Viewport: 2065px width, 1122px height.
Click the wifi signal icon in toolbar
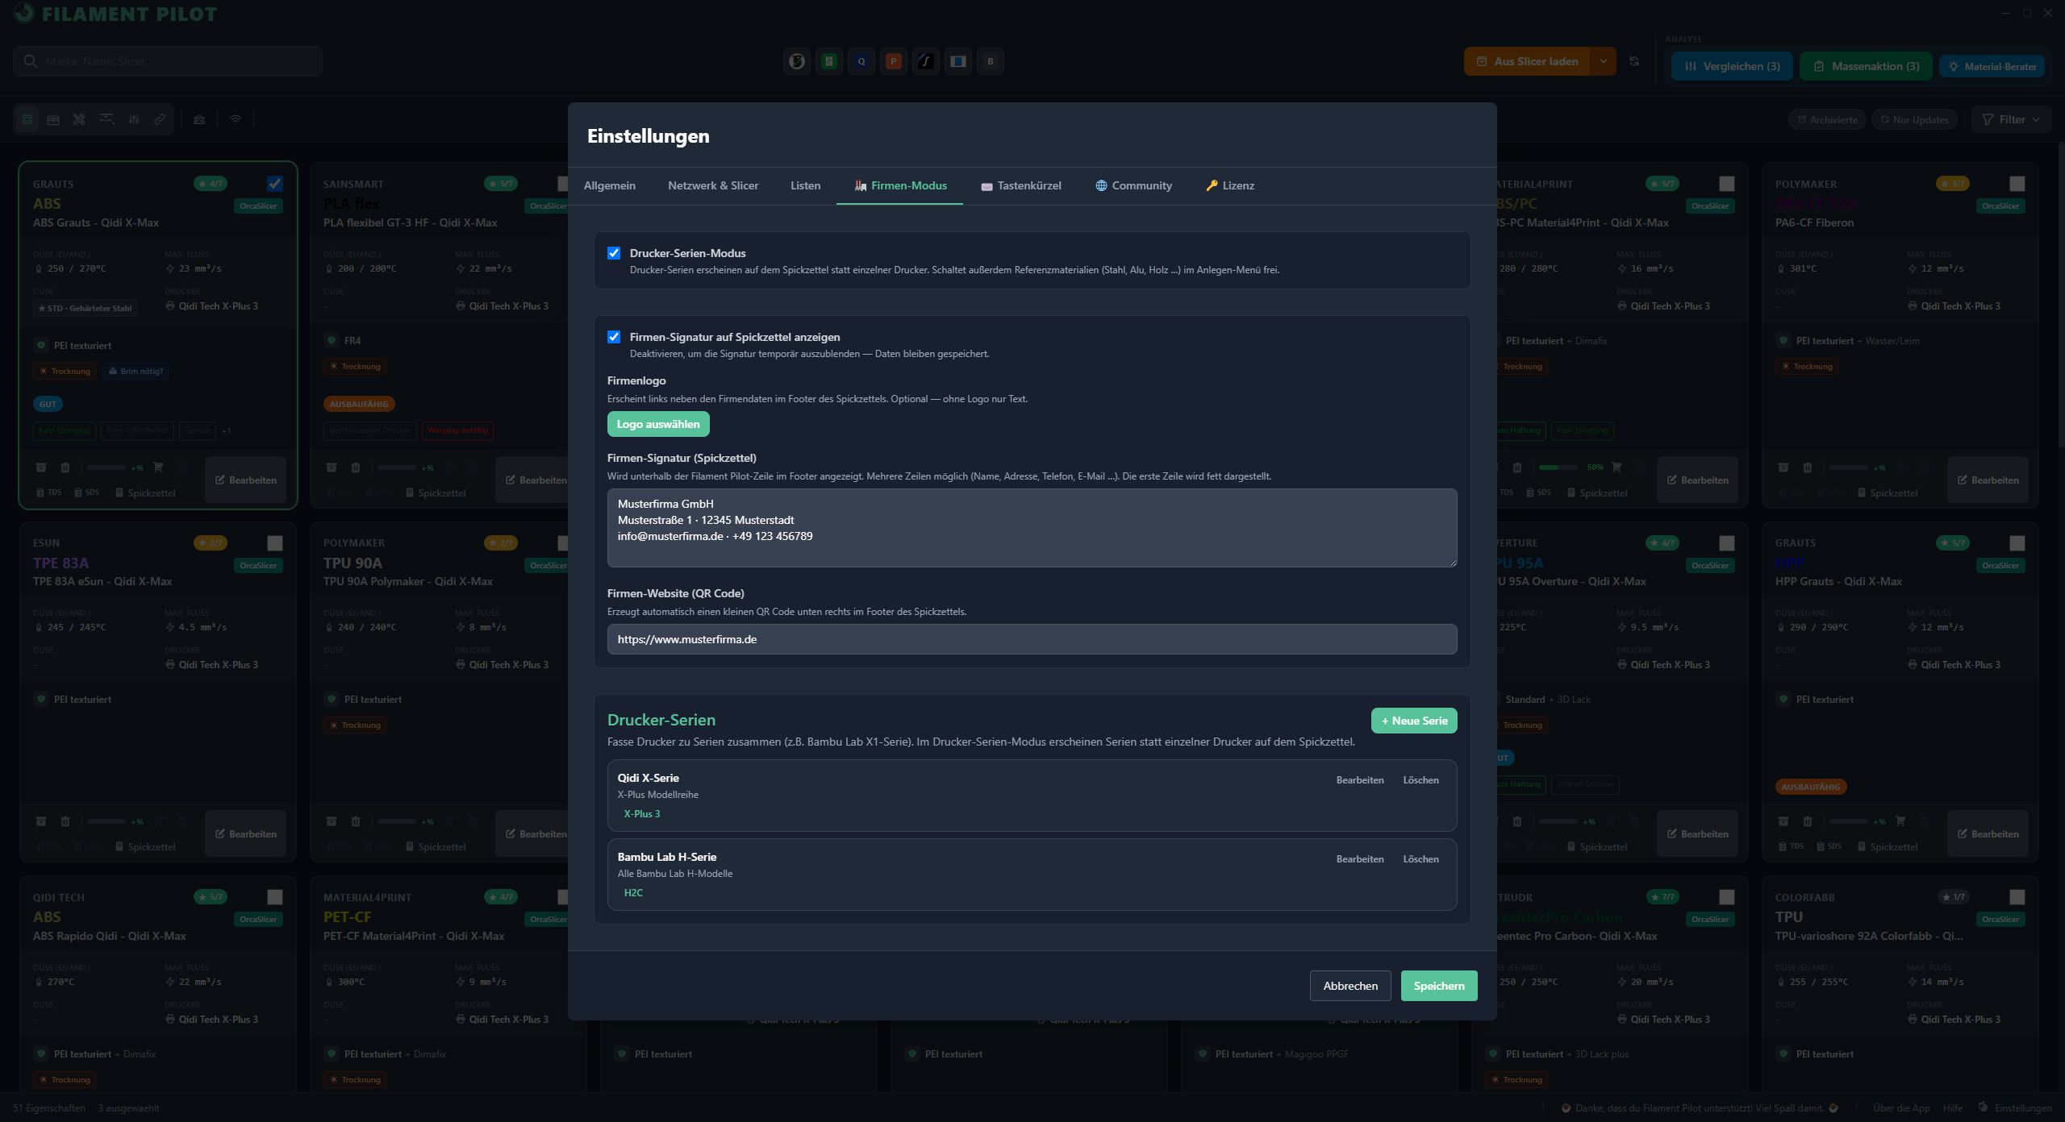point(236,119)
